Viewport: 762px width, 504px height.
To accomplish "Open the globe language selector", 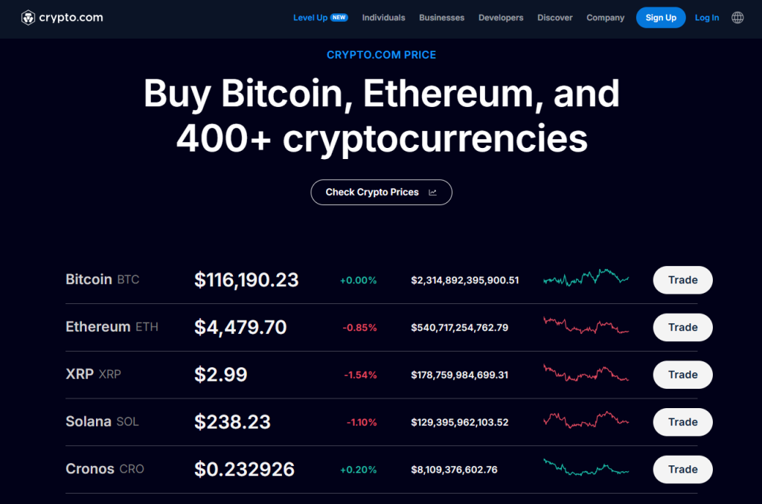I will point(737,18).
